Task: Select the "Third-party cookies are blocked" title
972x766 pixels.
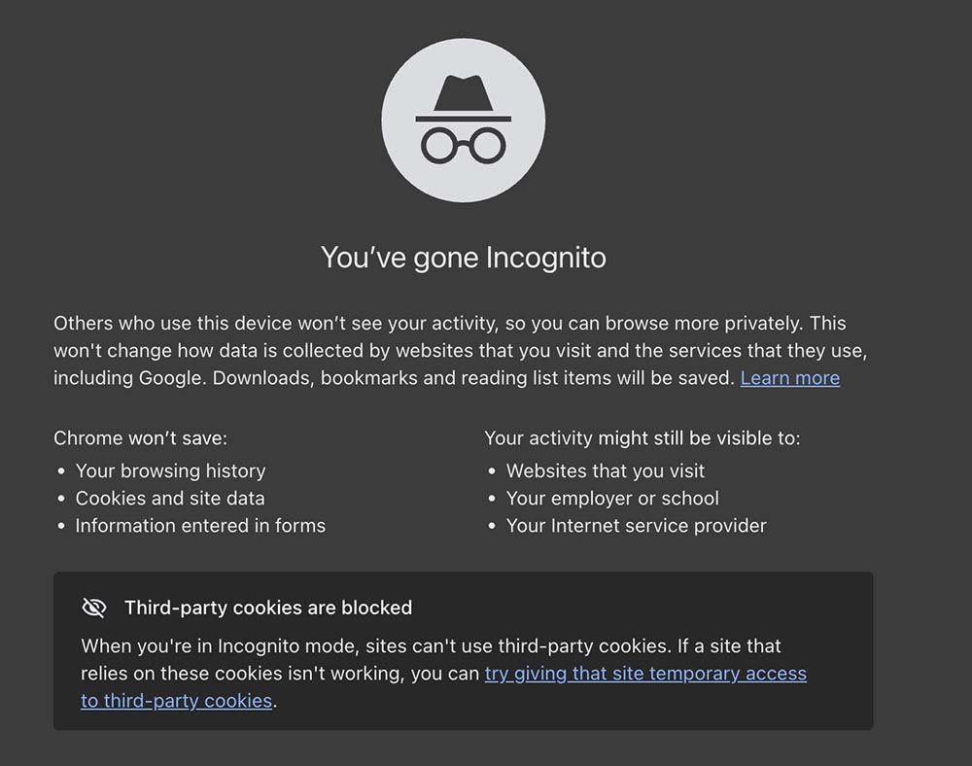Action: (268, 608)
